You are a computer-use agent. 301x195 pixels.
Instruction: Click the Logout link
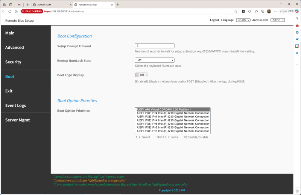pos(214,20)
